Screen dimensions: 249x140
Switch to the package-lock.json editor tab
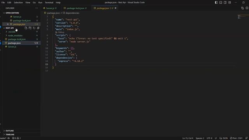75,8
